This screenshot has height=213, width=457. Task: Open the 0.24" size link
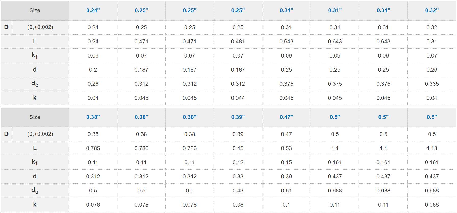93,10
